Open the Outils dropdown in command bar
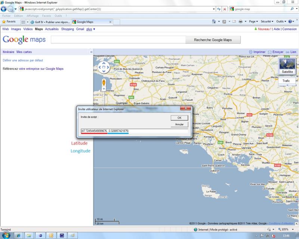The width and height of the screenshot is (299, 239). [281, 22]
